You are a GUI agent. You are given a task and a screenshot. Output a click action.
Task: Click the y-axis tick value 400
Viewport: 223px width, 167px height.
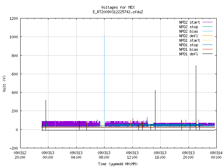tap(15, 93)
